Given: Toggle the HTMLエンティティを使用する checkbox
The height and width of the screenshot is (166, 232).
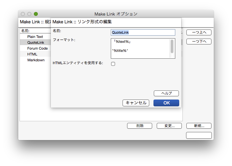Looking at the screenshot, I should click(x=113, y=64).
